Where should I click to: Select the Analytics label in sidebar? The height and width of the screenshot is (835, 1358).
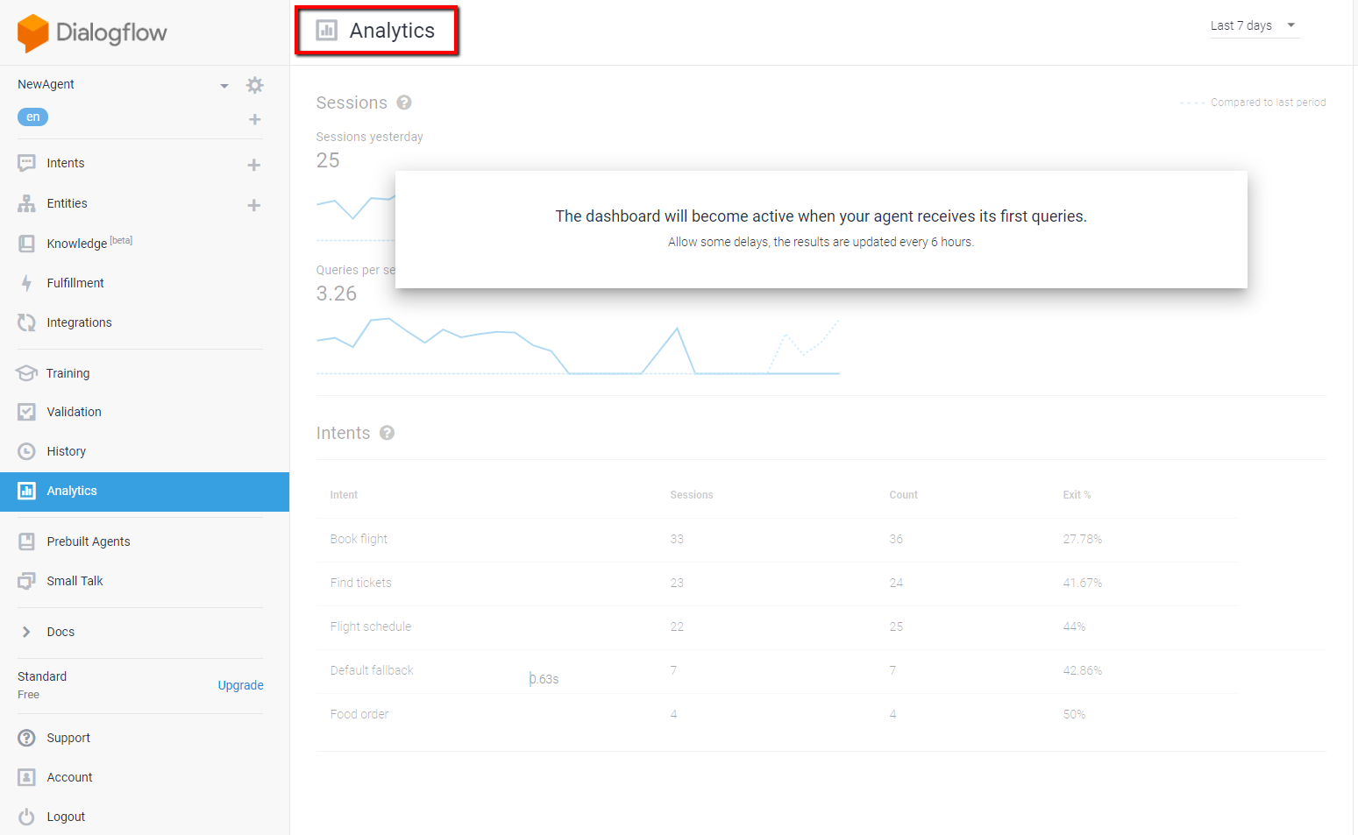coord(72,491)
